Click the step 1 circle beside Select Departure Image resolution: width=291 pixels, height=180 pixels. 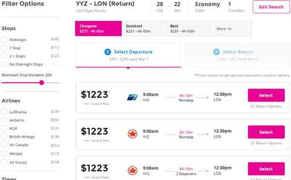pos(108,52)
